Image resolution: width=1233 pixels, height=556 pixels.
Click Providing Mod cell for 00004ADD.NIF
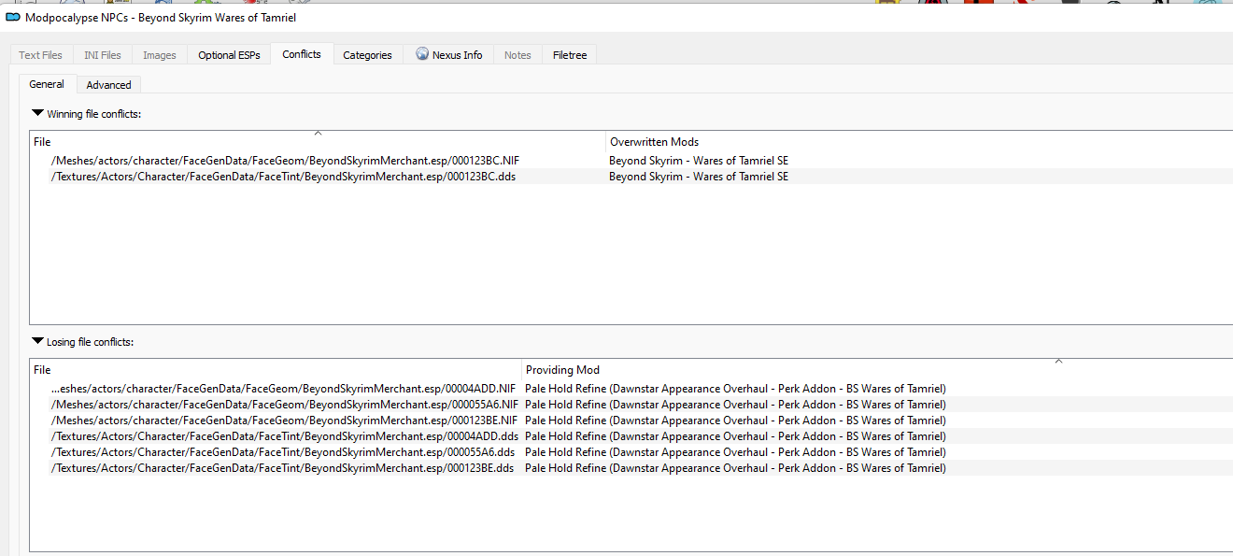735,389
